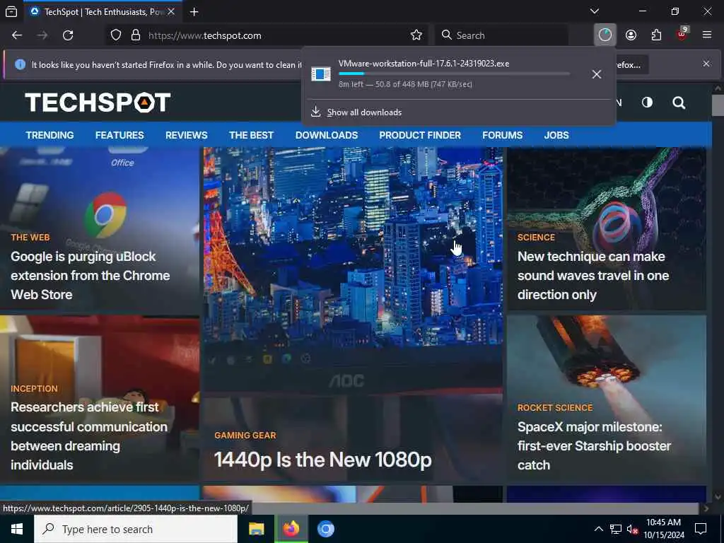Open the Windows Start button

coord(17,529)
